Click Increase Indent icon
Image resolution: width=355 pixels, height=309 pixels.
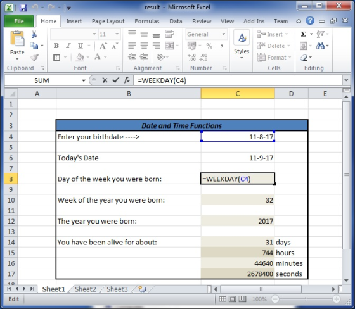pos(144,58)
